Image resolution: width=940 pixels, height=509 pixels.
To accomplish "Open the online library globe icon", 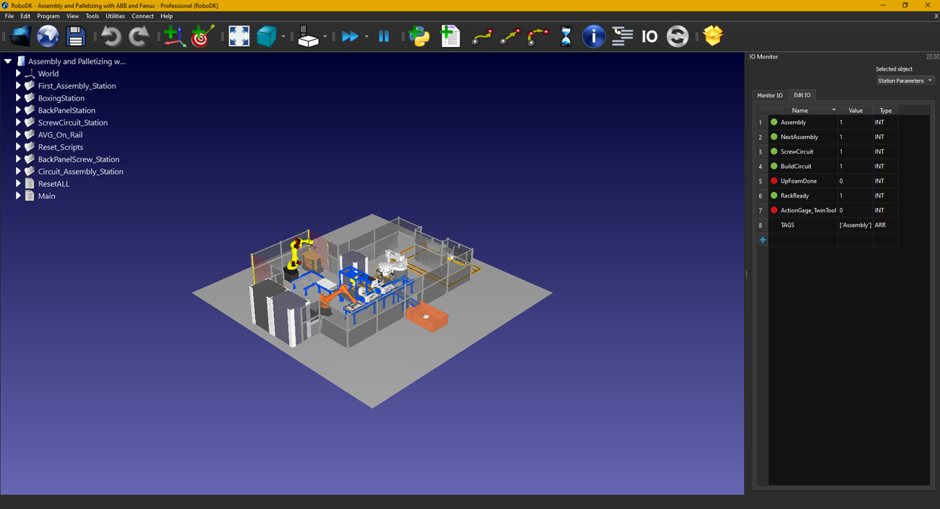I will pyautogui.click(x=48, y=36).
